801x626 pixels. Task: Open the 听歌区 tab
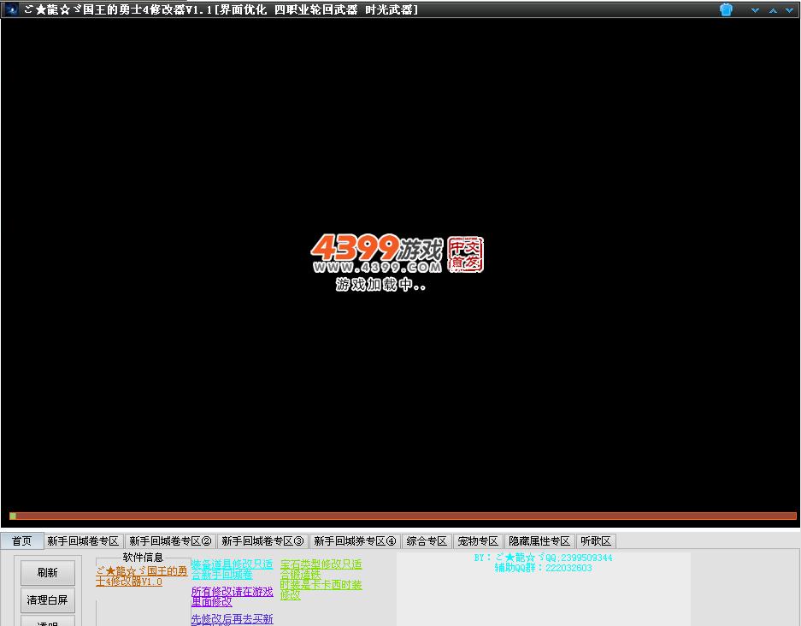(596, 540)
